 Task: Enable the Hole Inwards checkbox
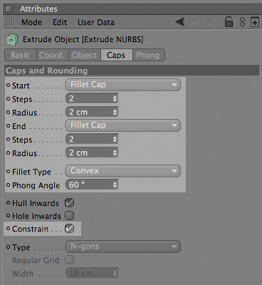pyautogui.click(x=69, y=216)
